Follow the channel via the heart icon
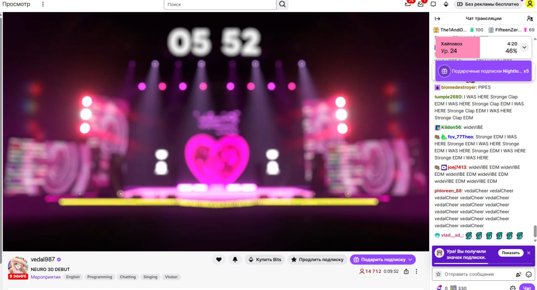Image resolution: width=537 pixels, height=290 pixels. coord(219,259)
